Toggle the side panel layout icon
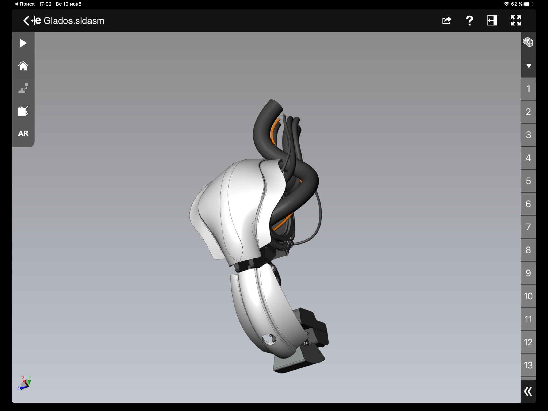Viewport: 548px width, 411px height. tap(492, 21)
